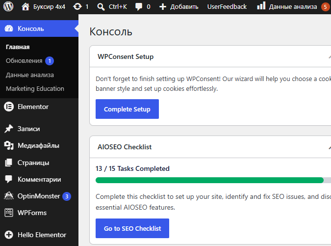Click the AIOSEO Checklist panel heading
The width and height of the screenshot is (331, 246).
(125, 147)
